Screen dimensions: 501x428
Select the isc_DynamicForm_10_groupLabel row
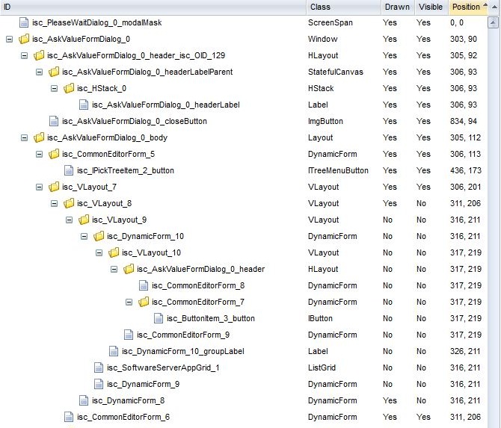182,351
